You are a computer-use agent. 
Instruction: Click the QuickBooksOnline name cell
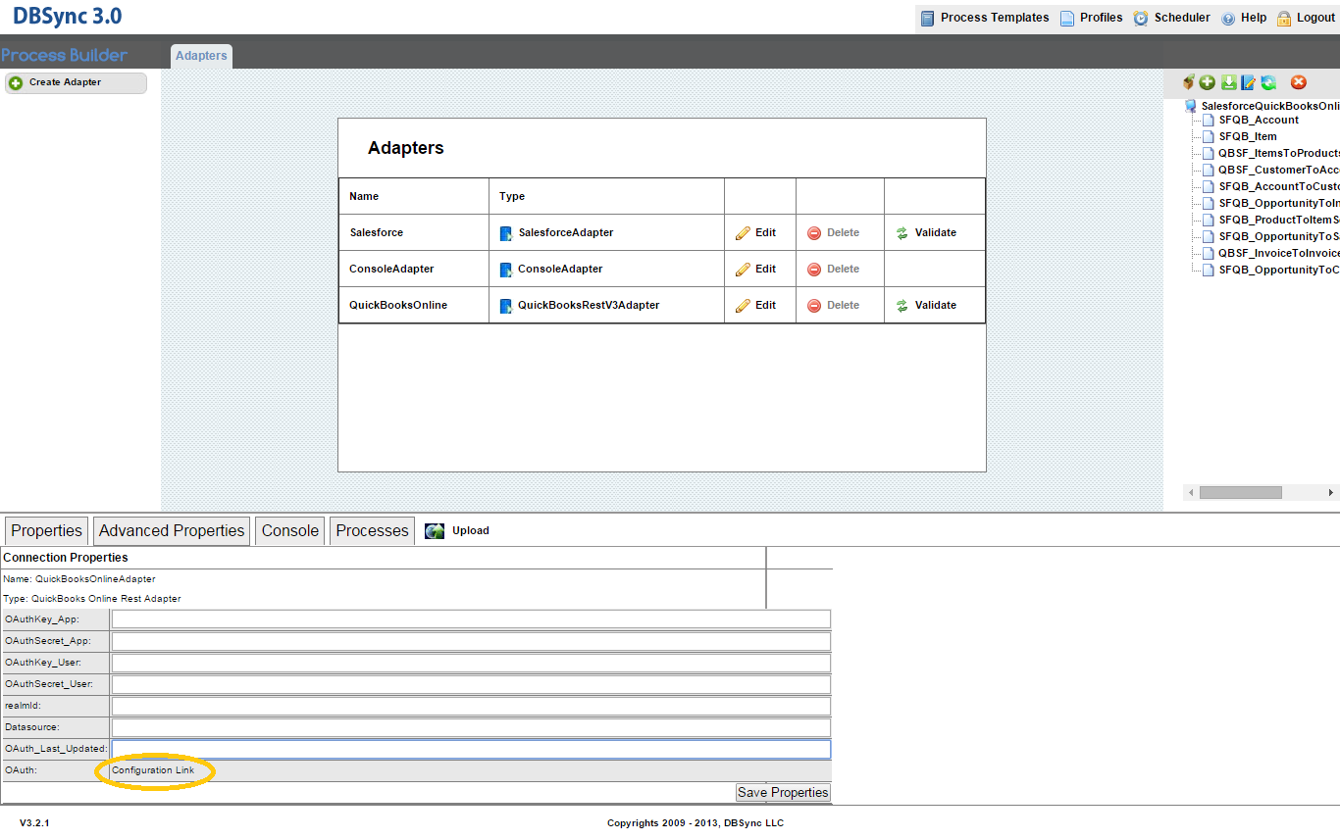click(414, 306)
